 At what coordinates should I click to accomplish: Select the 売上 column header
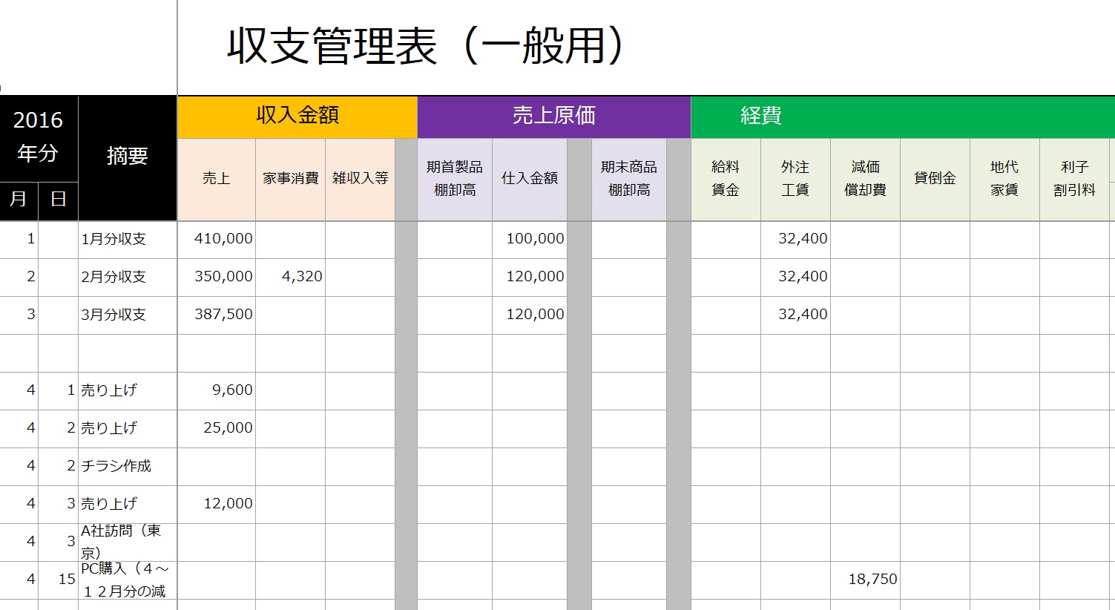(x=216, y=178)
